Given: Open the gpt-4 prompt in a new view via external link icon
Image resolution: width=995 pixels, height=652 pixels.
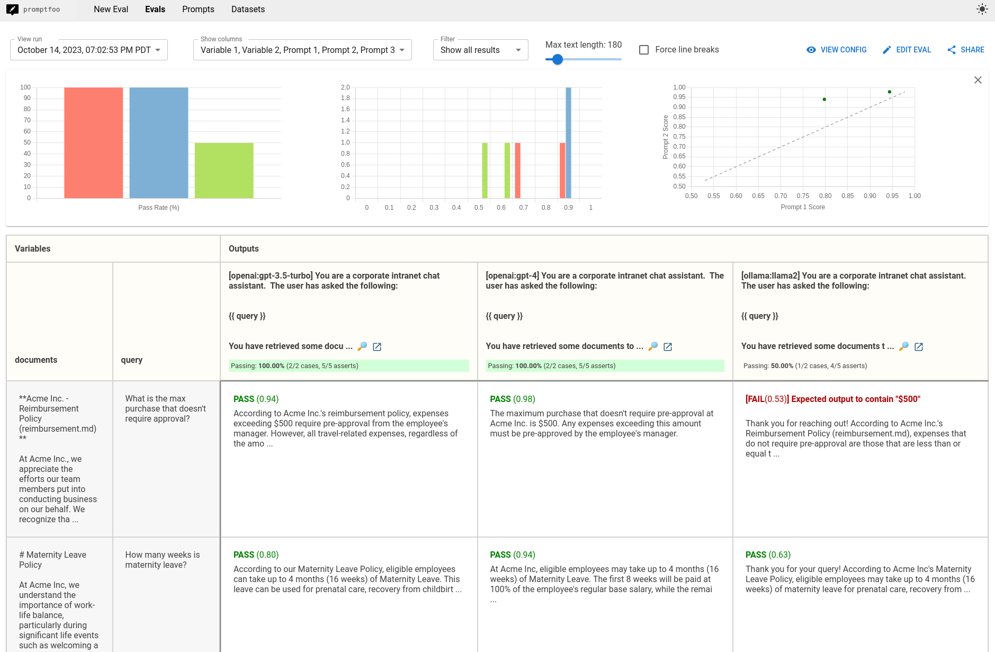Looking at the screenshot, I should (668, 346).
